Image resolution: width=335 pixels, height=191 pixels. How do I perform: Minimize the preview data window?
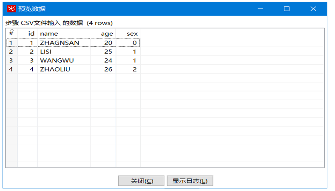tap(260, 9)
